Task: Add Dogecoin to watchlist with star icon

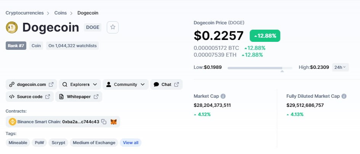Action: (112, 27)
